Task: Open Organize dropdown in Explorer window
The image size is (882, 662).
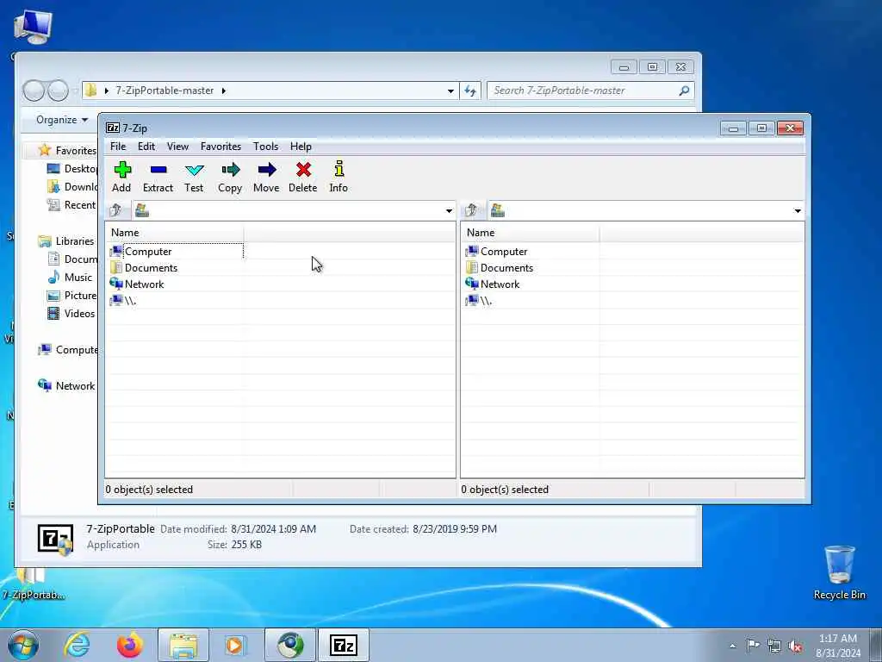Action: point(62,119)
